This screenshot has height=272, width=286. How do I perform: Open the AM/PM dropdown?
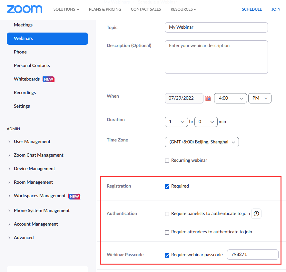click(260, 98)
